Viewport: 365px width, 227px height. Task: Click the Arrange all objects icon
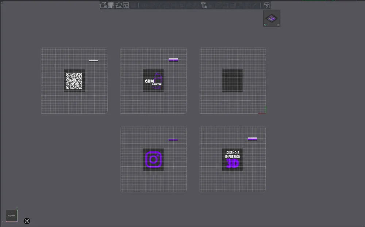point(126,5)
